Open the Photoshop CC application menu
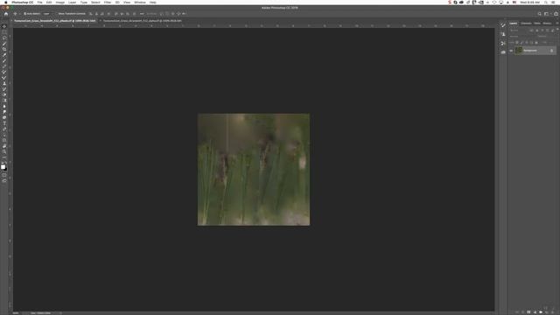The height and width of the screenshot is (315, 560). 22,2
